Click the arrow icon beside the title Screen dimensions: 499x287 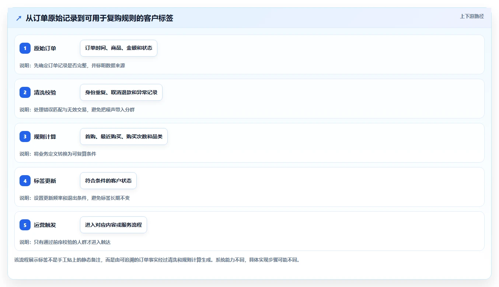19,18
